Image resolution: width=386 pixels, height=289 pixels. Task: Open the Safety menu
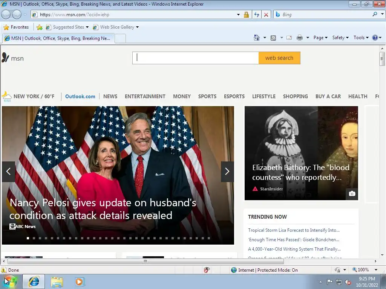point(340,38)
